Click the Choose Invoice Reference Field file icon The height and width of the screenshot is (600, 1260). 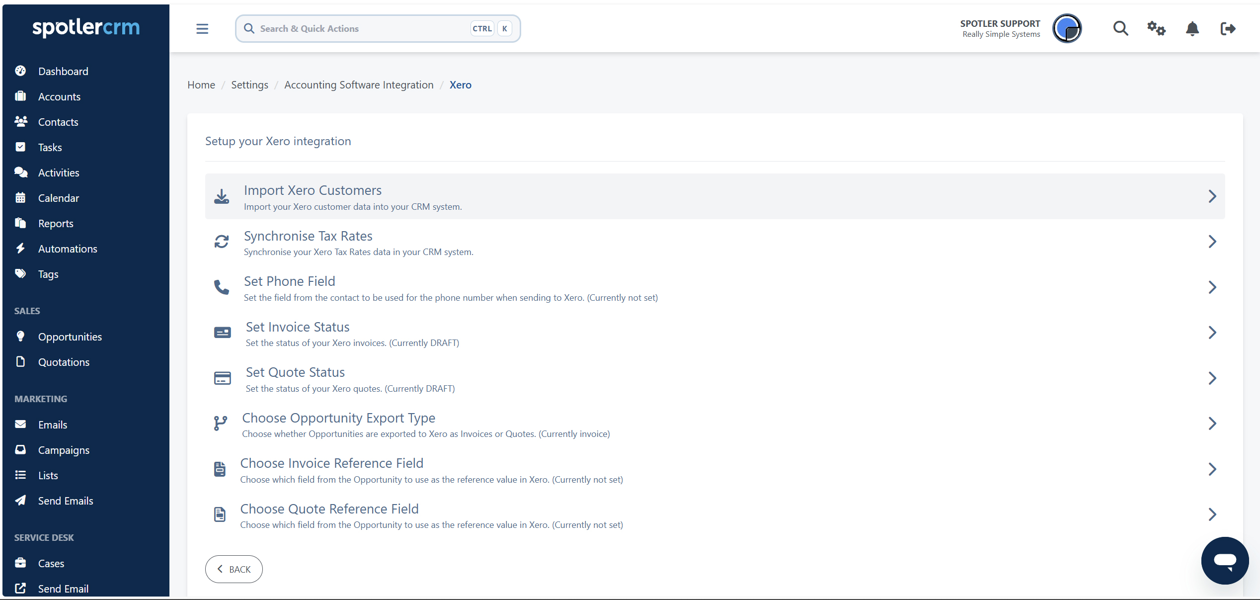(x=220, y=469)
